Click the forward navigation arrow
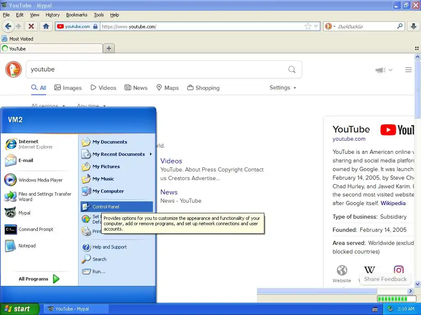This screenshot has width=421, height=315. coord(18,26)
